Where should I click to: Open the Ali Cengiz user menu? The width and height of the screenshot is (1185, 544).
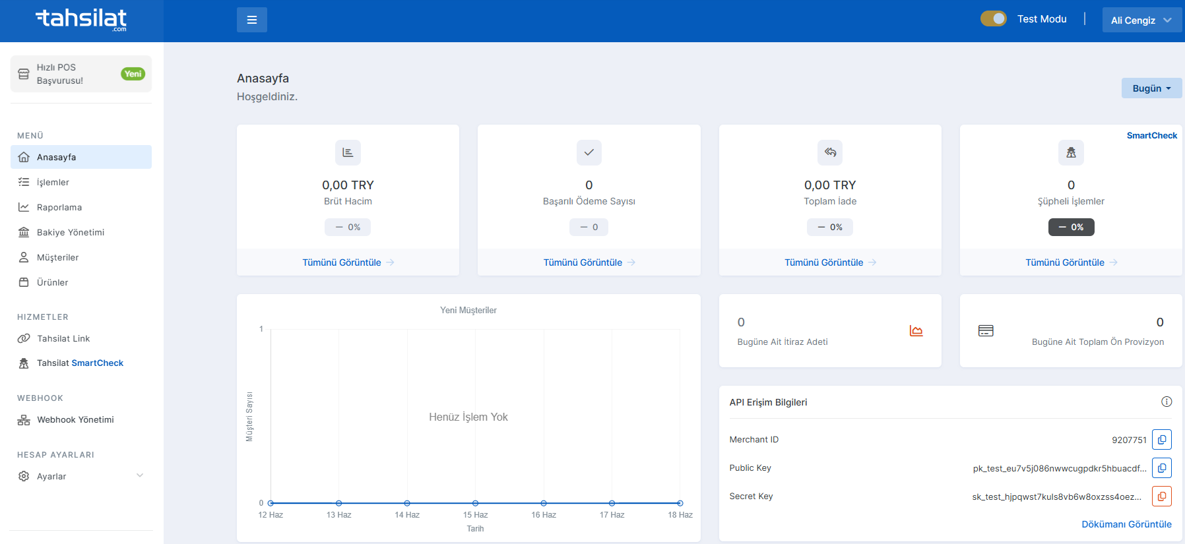(1141, 20)
